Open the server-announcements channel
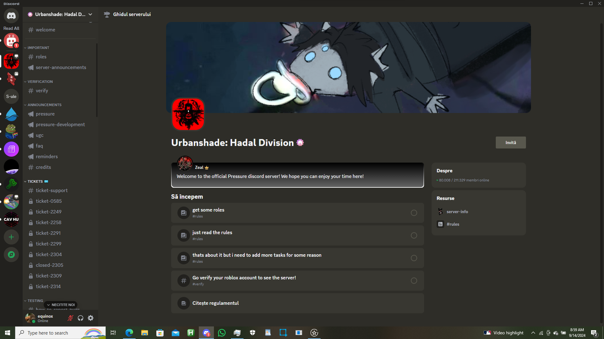604x339 pixels. point(61,67)
